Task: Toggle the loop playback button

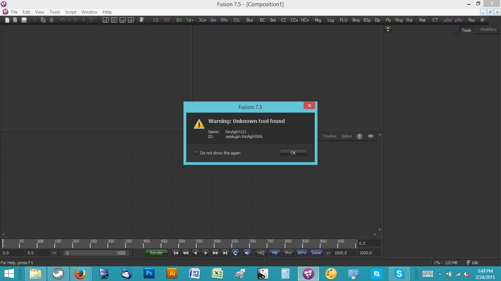Action: 235,253
